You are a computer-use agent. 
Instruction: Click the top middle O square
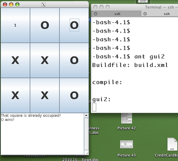44,25
